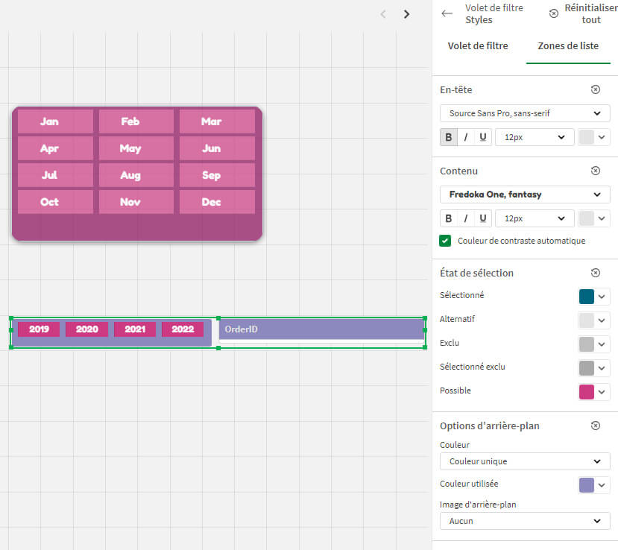Open the Couleur unique background dropdown
The width and height of the screenshot is (618, 550).
[524, 461]
